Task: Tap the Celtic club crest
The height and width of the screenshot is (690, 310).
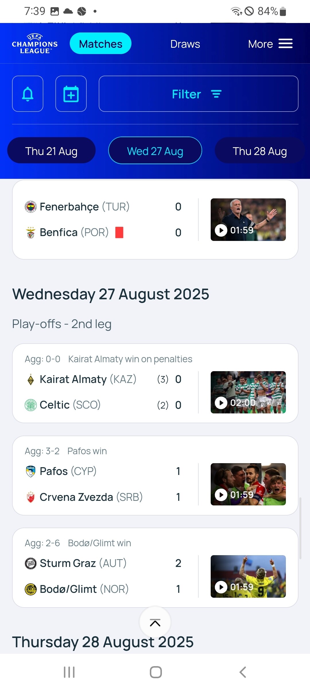Action: [31, 405]
